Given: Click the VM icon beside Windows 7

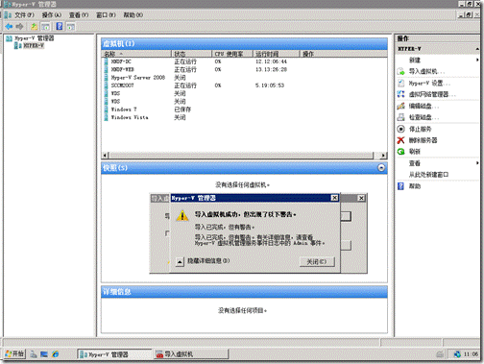Looking at the screenshot, I should click(107, 109).
